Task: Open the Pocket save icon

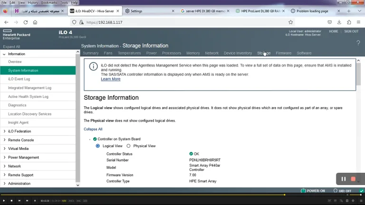Action: pyautogui.click(x=330, y=22)
